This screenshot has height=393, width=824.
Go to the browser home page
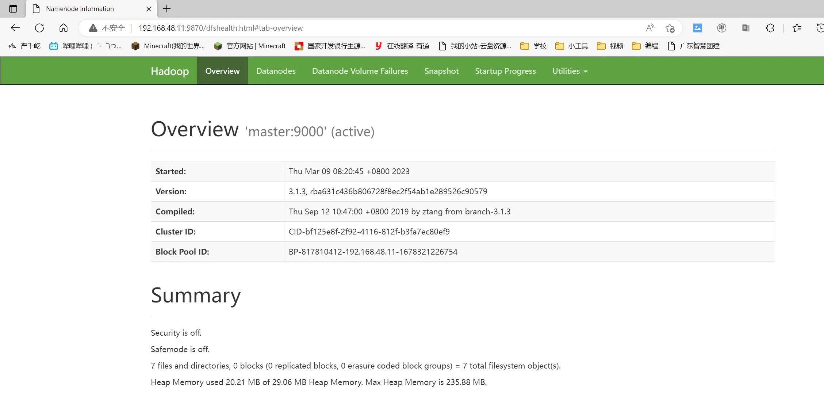pos(64,28)
